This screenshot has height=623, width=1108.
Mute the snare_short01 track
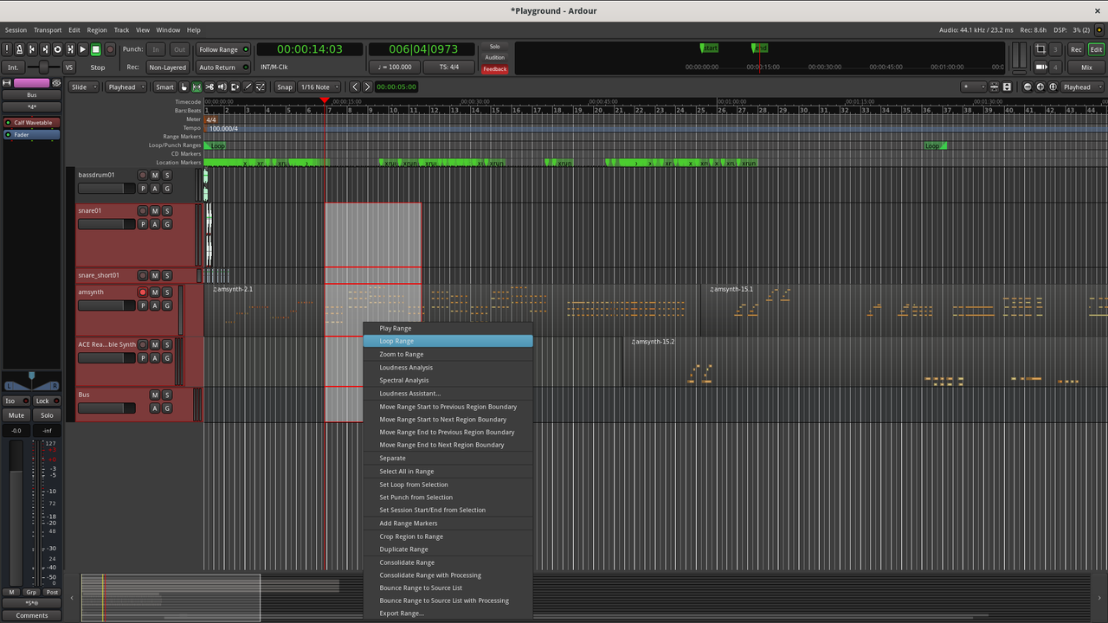155,276
